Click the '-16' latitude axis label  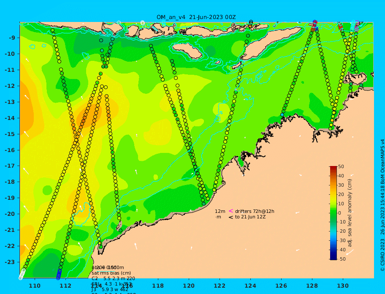click(10, 150)
